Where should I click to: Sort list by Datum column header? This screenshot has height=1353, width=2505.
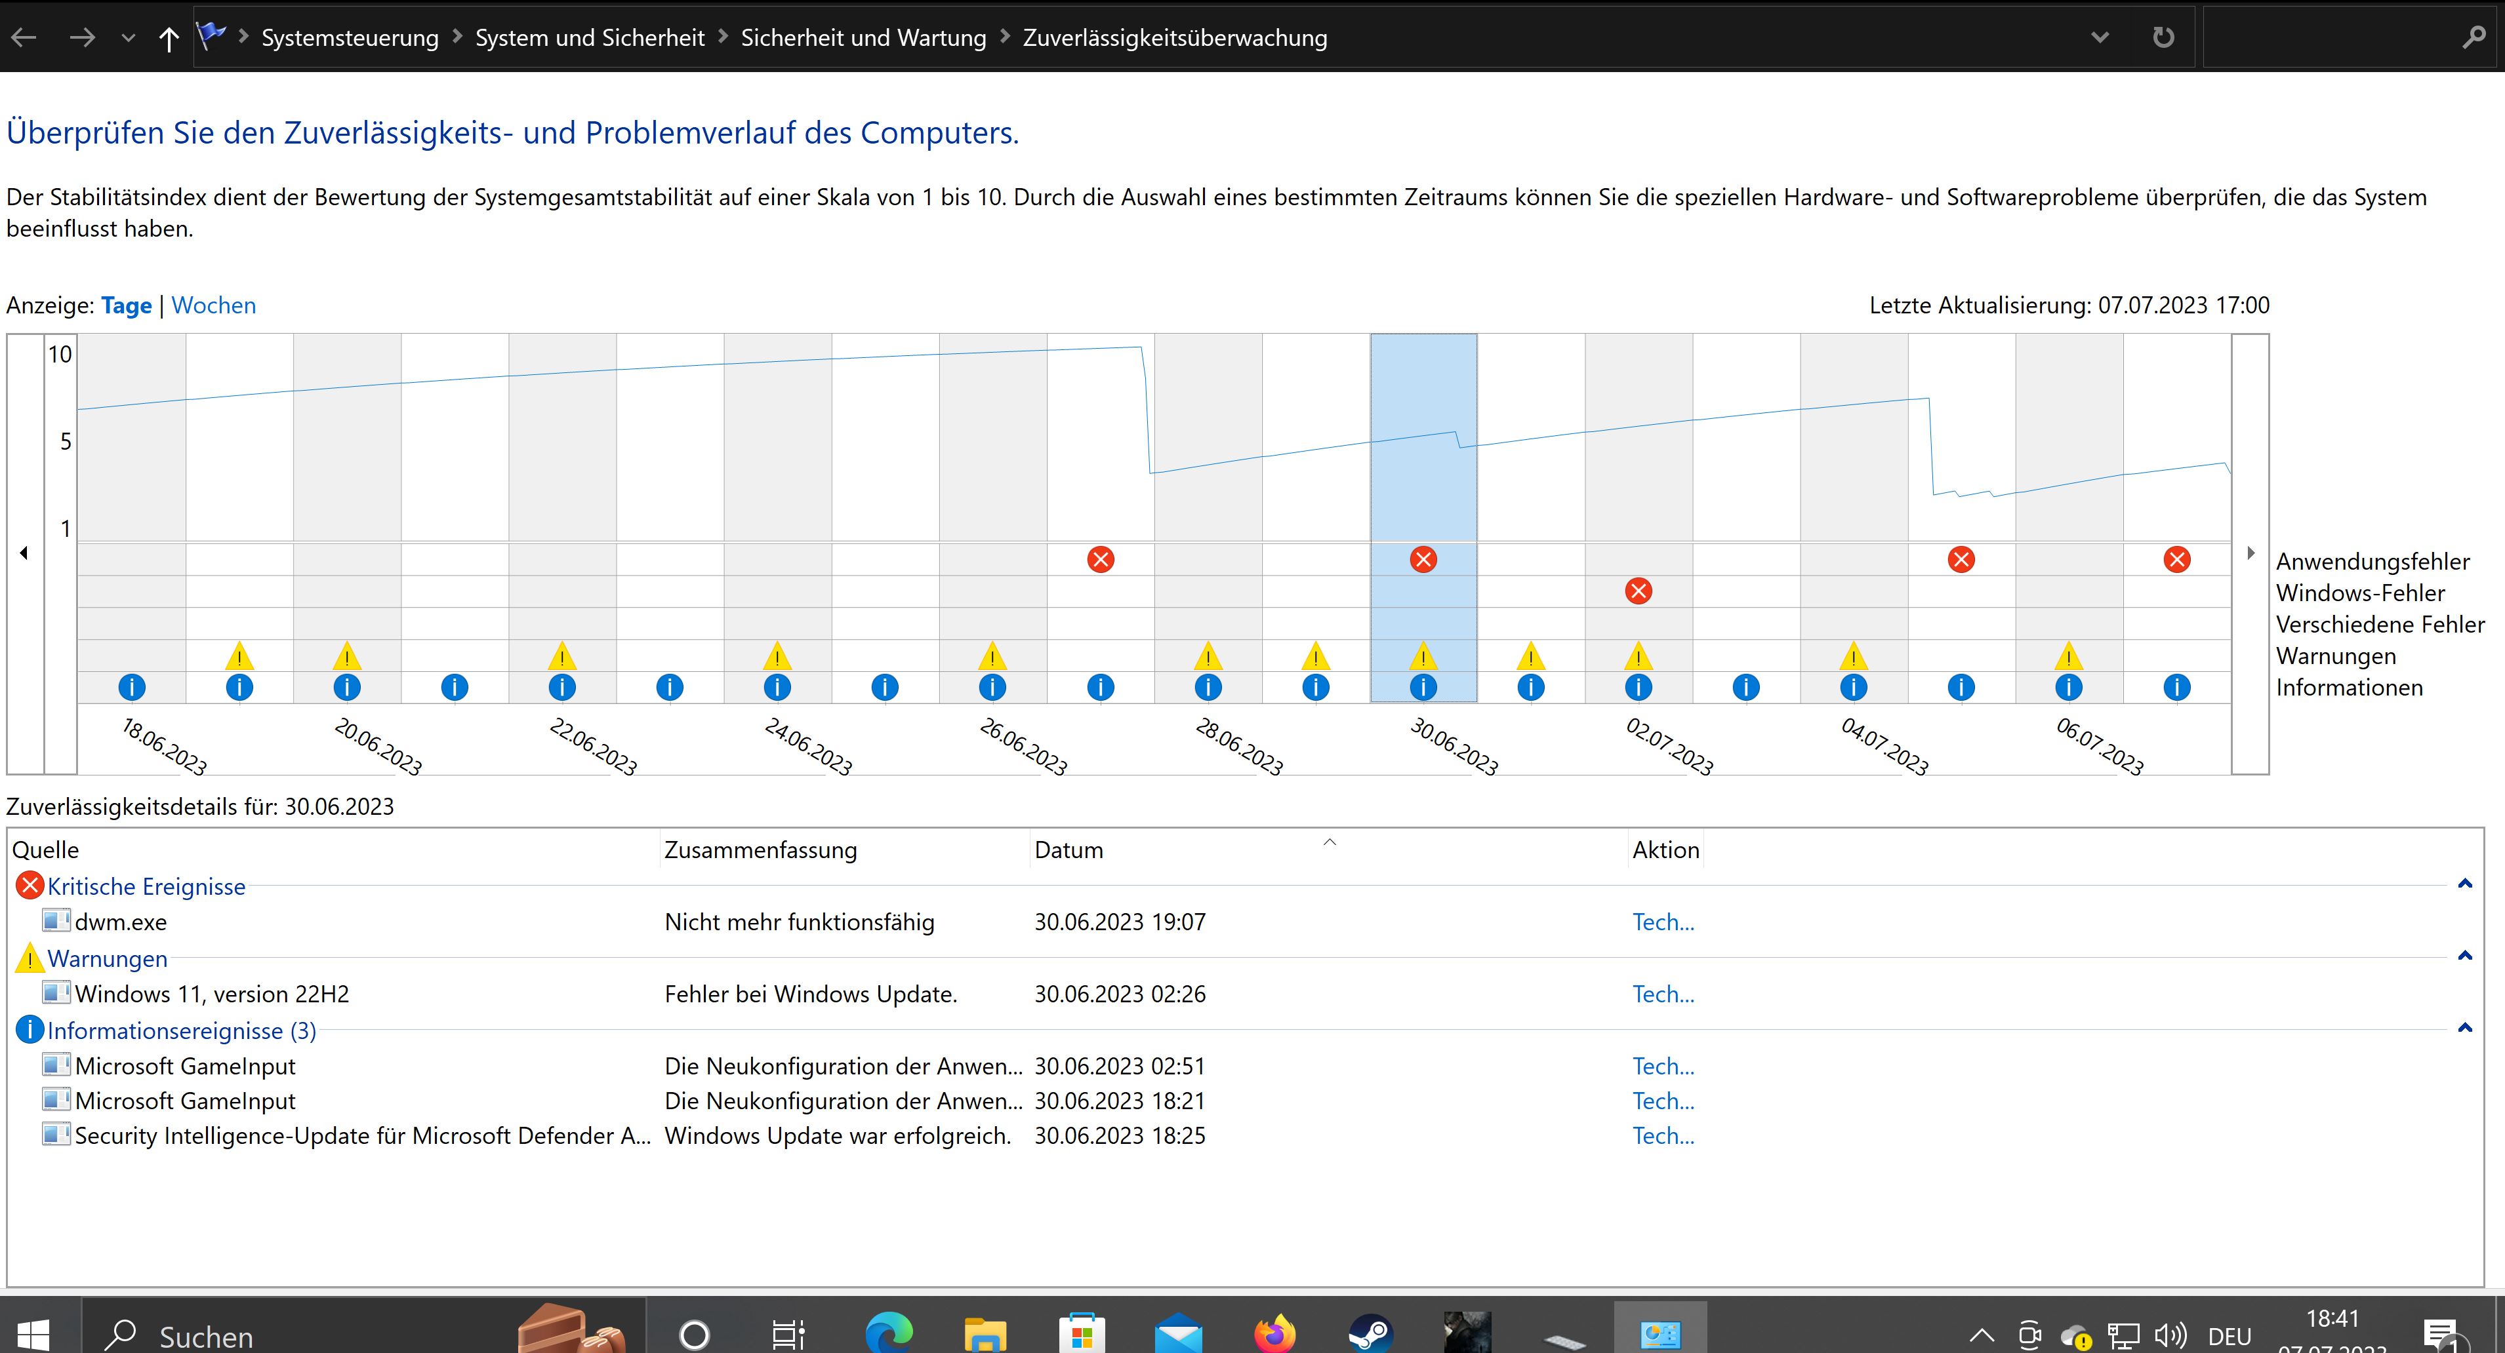click(x=1068, y=850)
